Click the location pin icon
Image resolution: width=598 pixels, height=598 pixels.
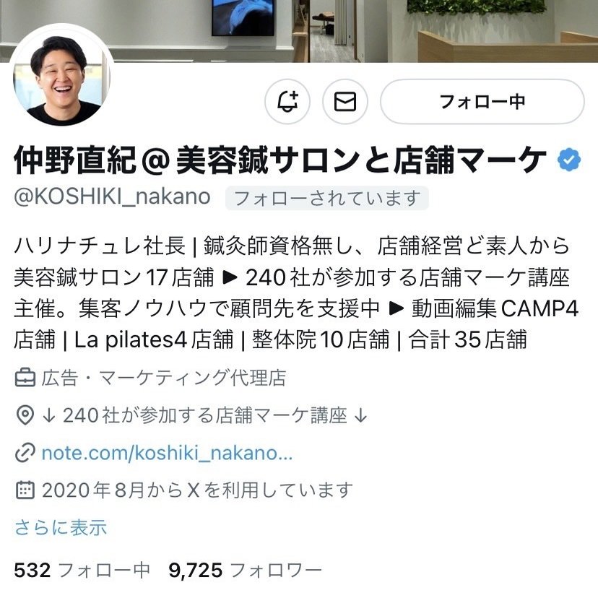coord(25,415)
